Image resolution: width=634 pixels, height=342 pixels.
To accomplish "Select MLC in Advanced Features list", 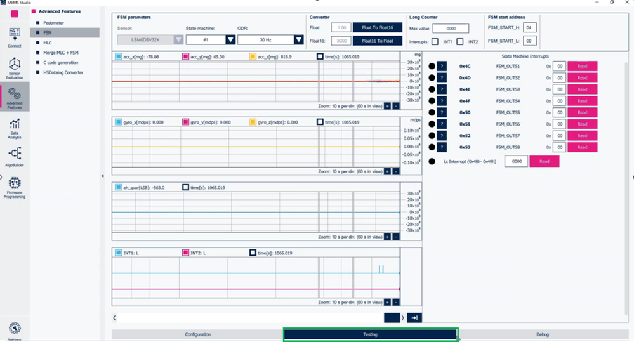I will coord(48,43).
